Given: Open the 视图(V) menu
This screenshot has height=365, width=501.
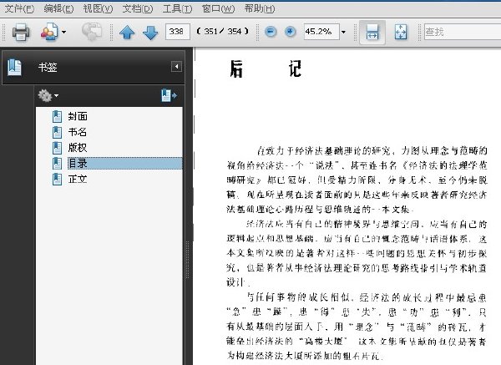Looking at the screenshot, I should [x=98, y=8].
